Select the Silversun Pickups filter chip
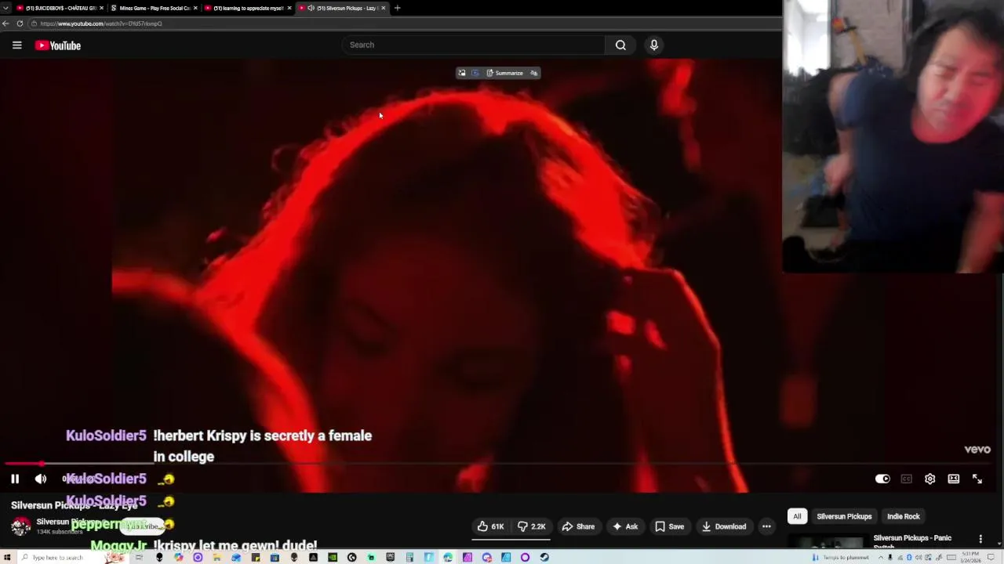The height and width of the screenshot is (564, 1004). point(844,516)
